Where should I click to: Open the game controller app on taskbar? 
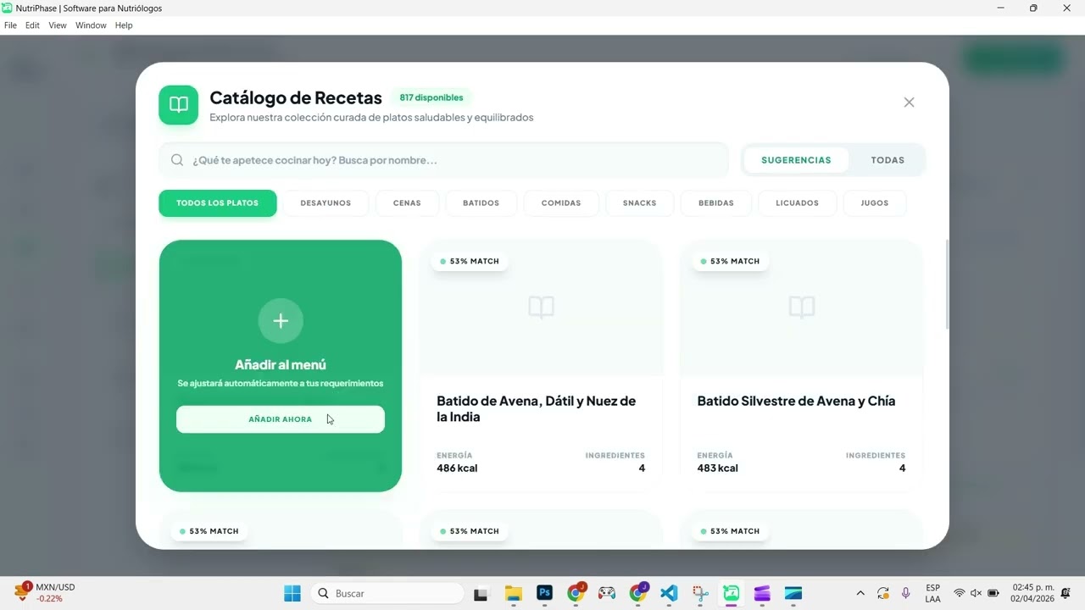pyautogui.click(x=607, y=593)
